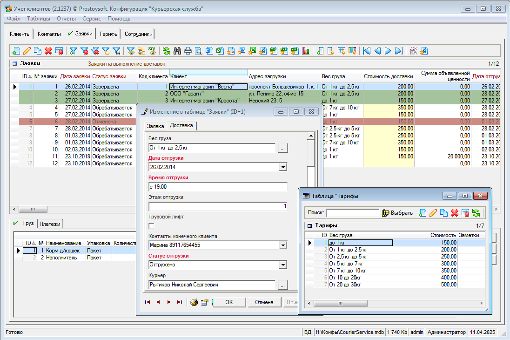Screen dimensions: 510x340
Task: Click the next record arrow in main toolbar
Action: pyautogui.click(x=388, y=51)
